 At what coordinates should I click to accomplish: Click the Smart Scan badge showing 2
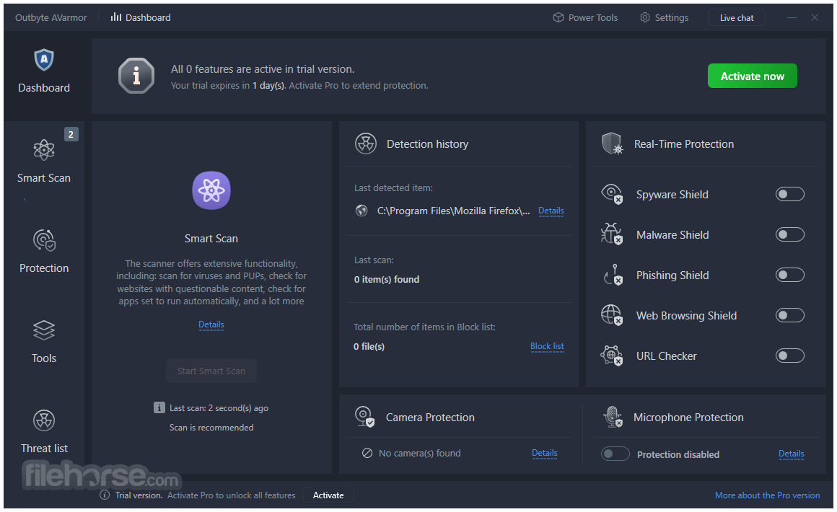pos(71,134)
